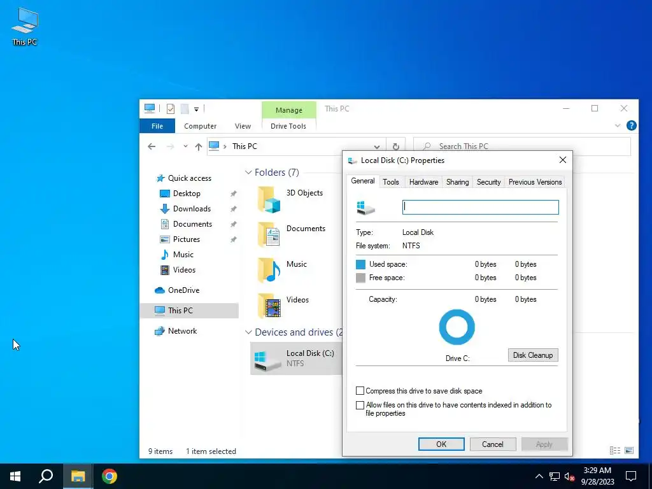
Task: Click the Back navigation arrow
Action: point(152,146)
